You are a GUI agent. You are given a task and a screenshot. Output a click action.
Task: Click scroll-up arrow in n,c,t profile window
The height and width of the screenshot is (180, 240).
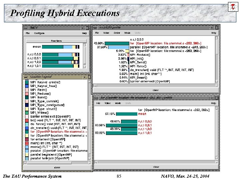[217, 38]
